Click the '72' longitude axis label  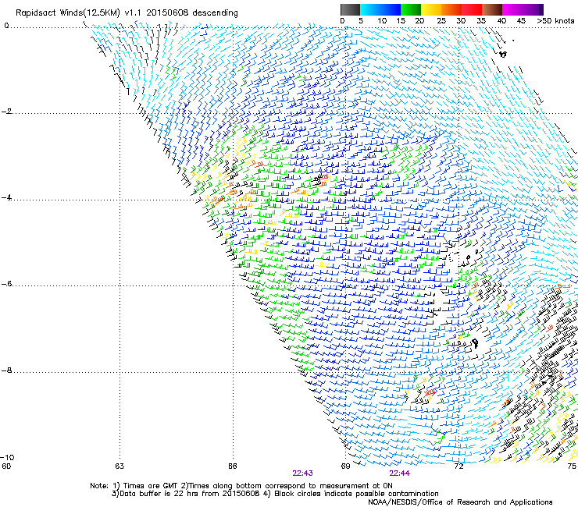pos(458,466)
